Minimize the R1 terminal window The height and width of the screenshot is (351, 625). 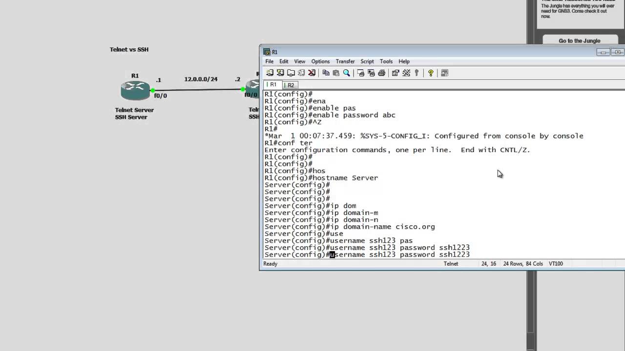coord(603,52)
